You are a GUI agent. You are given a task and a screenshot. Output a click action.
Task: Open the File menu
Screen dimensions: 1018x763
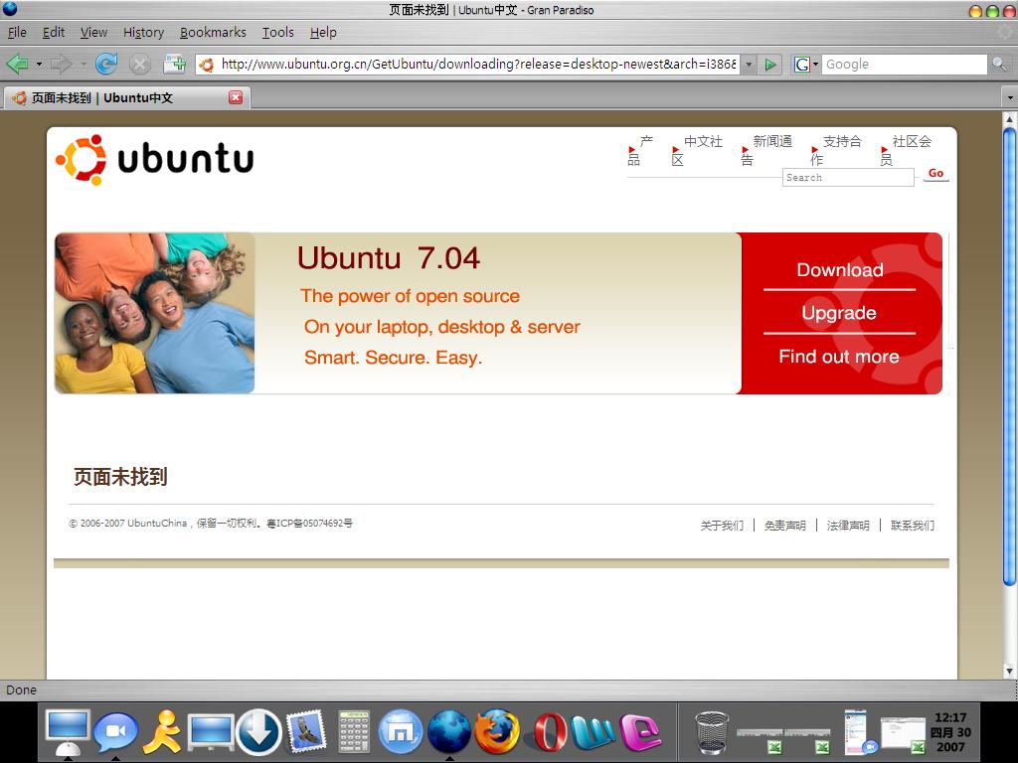pos(17,32)
